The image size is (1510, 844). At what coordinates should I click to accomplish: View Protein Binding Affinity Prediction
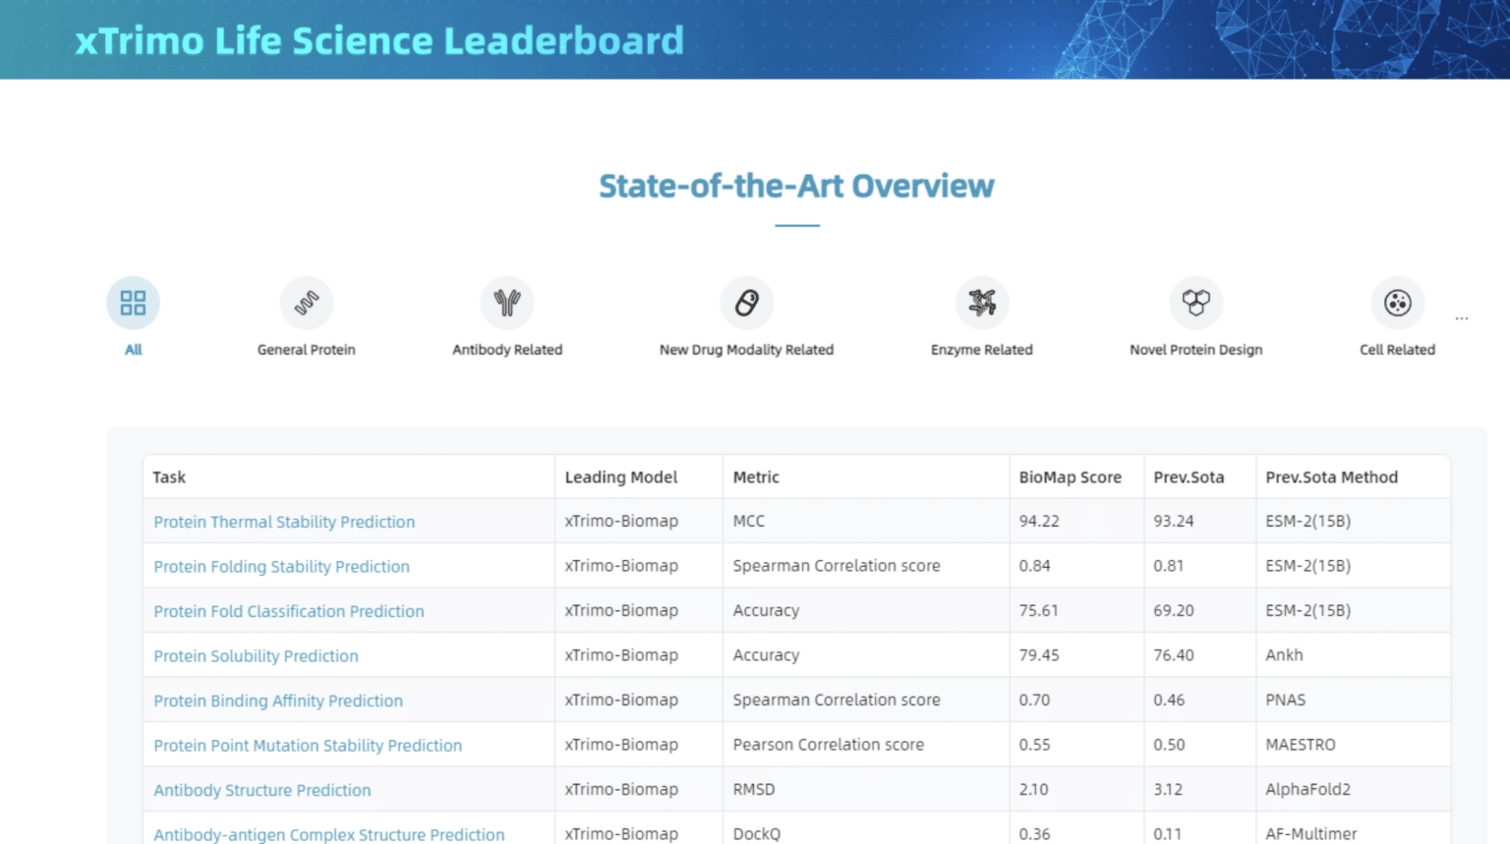tap(278, 701)
